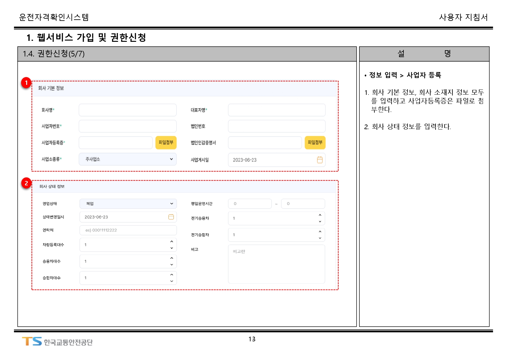Increase 전기승용차 value with up arrow
This screenshot has height=351, width=507.
320,215
